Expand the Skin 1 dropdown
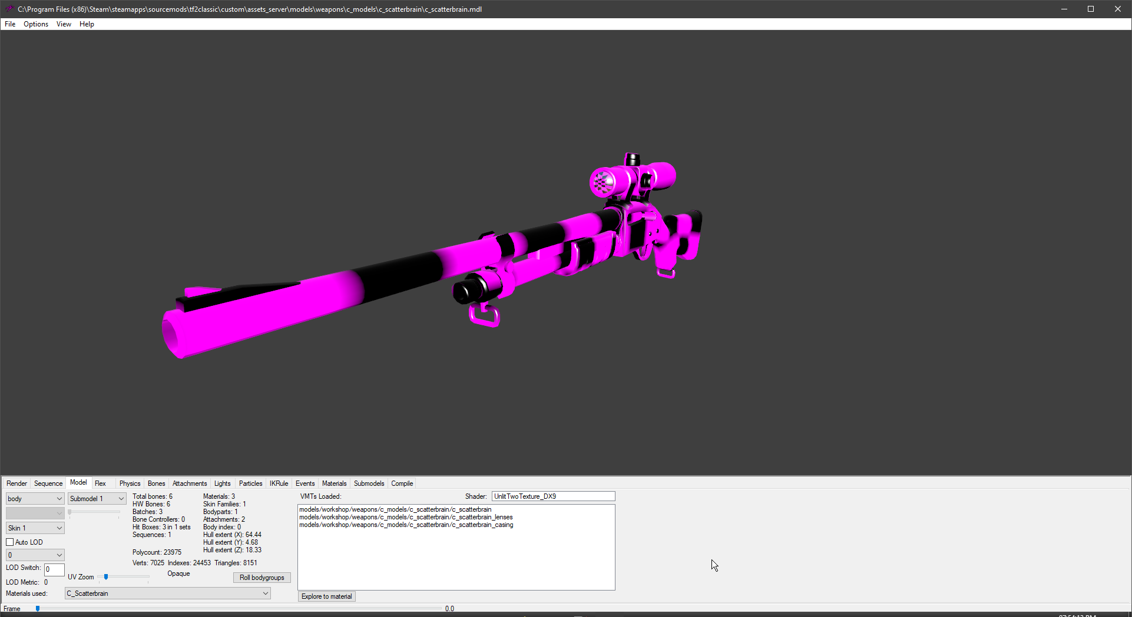 [x=35, y=528]
